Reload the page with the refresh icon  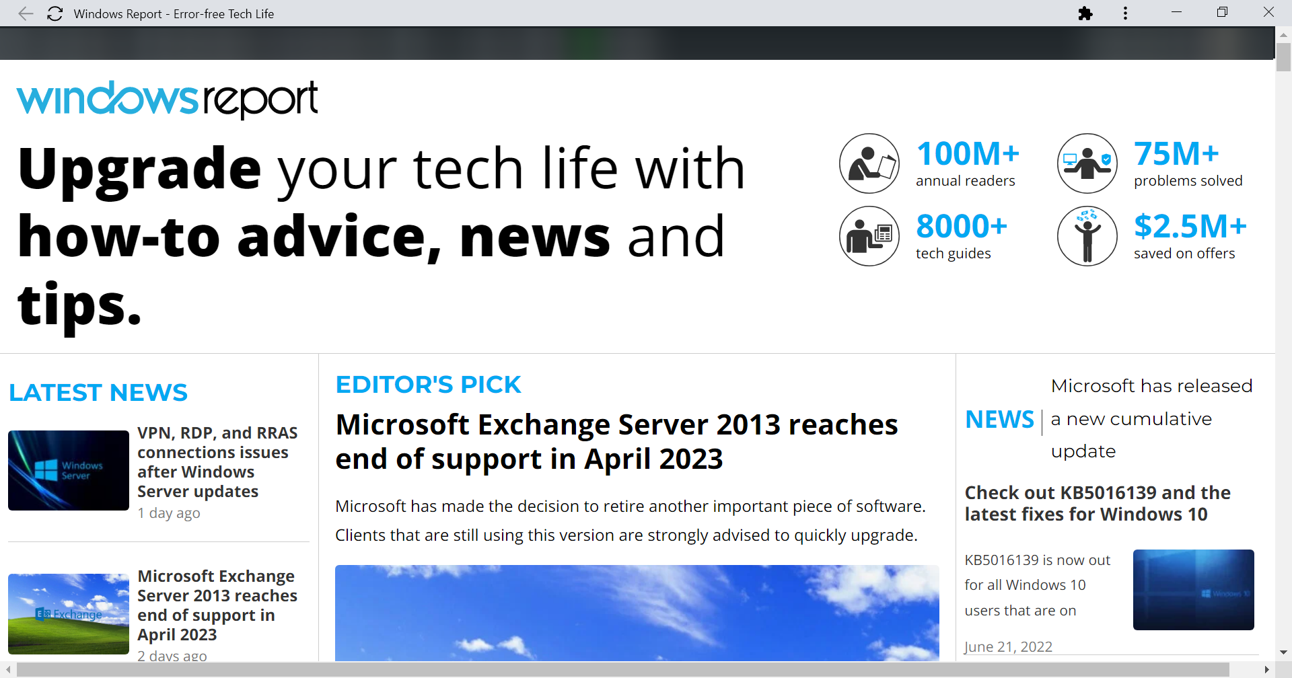pyautogui.click(x=55, y=13)
